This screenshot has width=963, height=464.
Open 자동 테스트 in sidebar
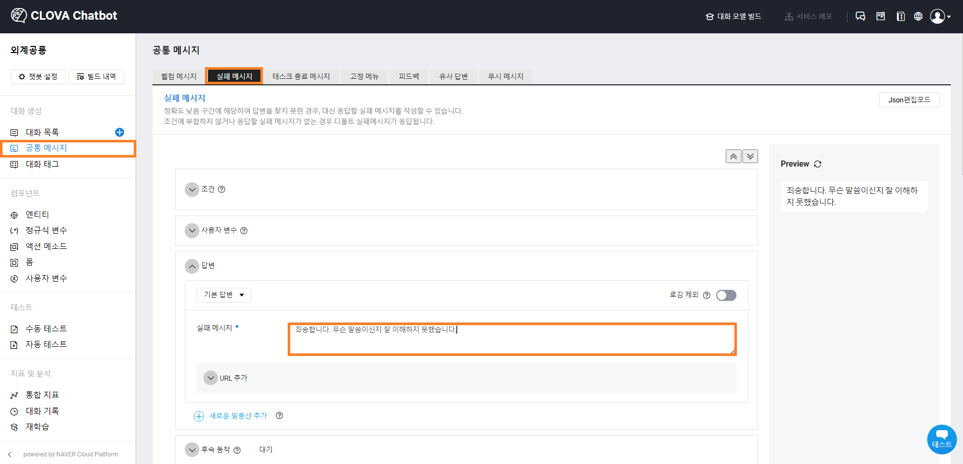pyautogui.click(x=46, y=345)
